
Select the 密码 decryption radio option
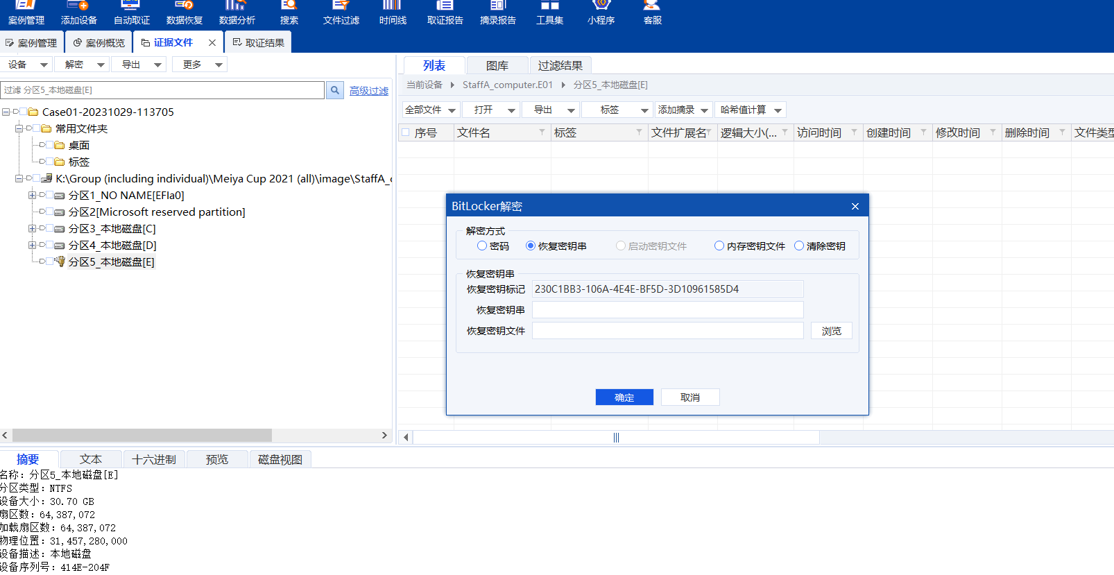482,246
